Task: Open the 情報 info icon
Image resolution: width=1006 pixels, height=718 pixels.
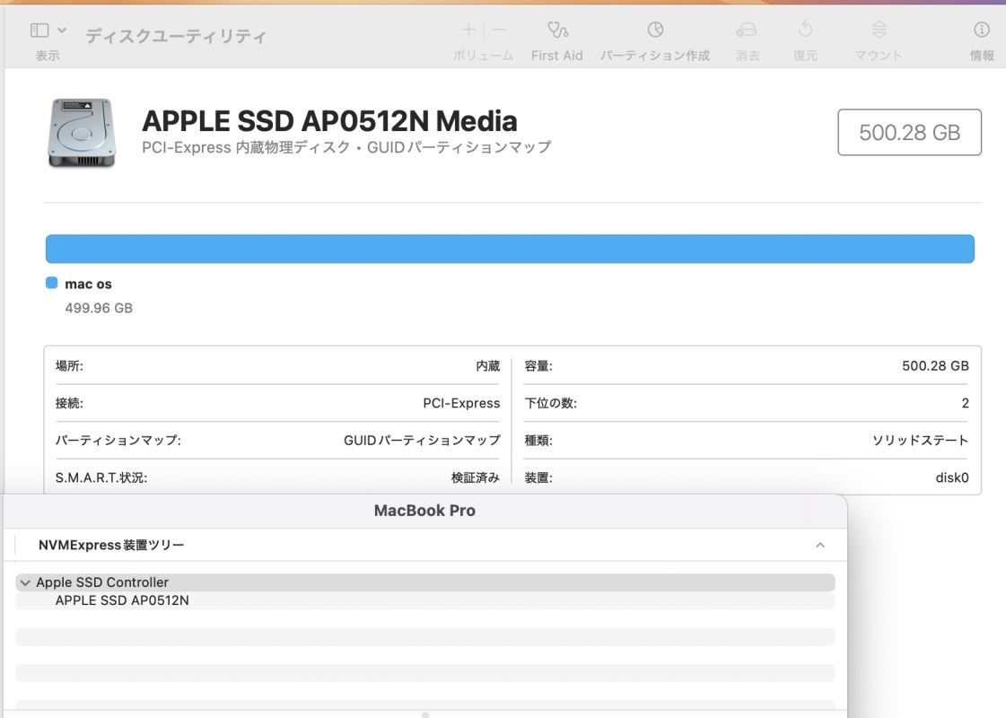Action: 982,30
